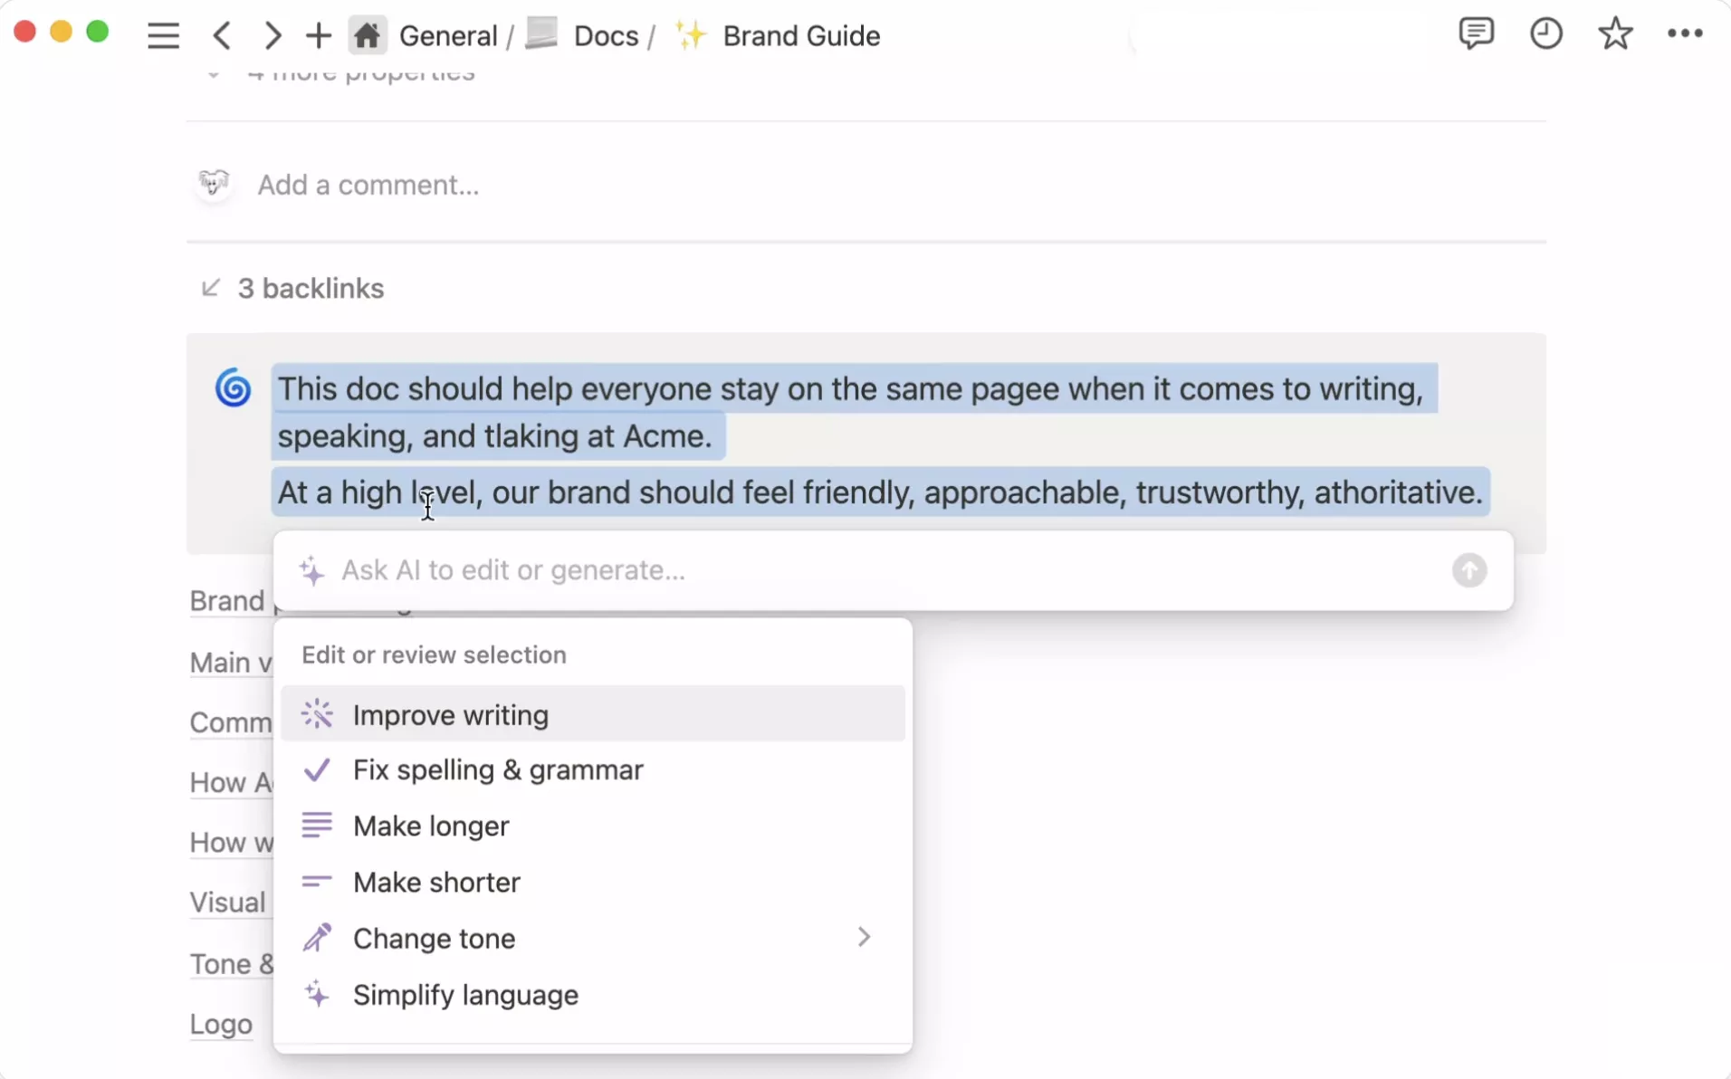The width and height of the screenshot is (1731, 1079).
Task: Open the General breadcrumb link
Action: 447,36
